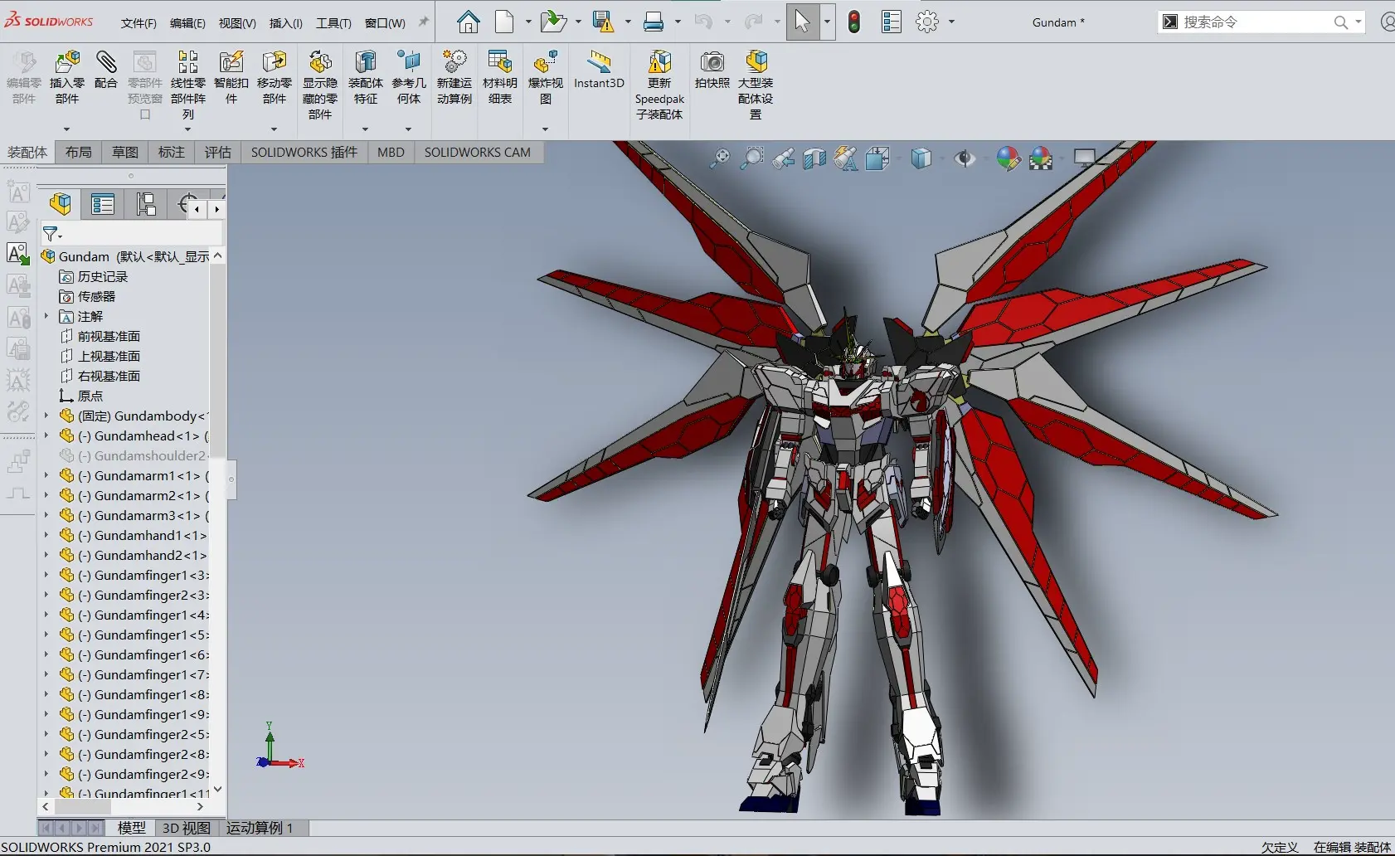Expand Gundamhand2<1> tree node
Screen dimensions: 1395x856
point(46,555)
